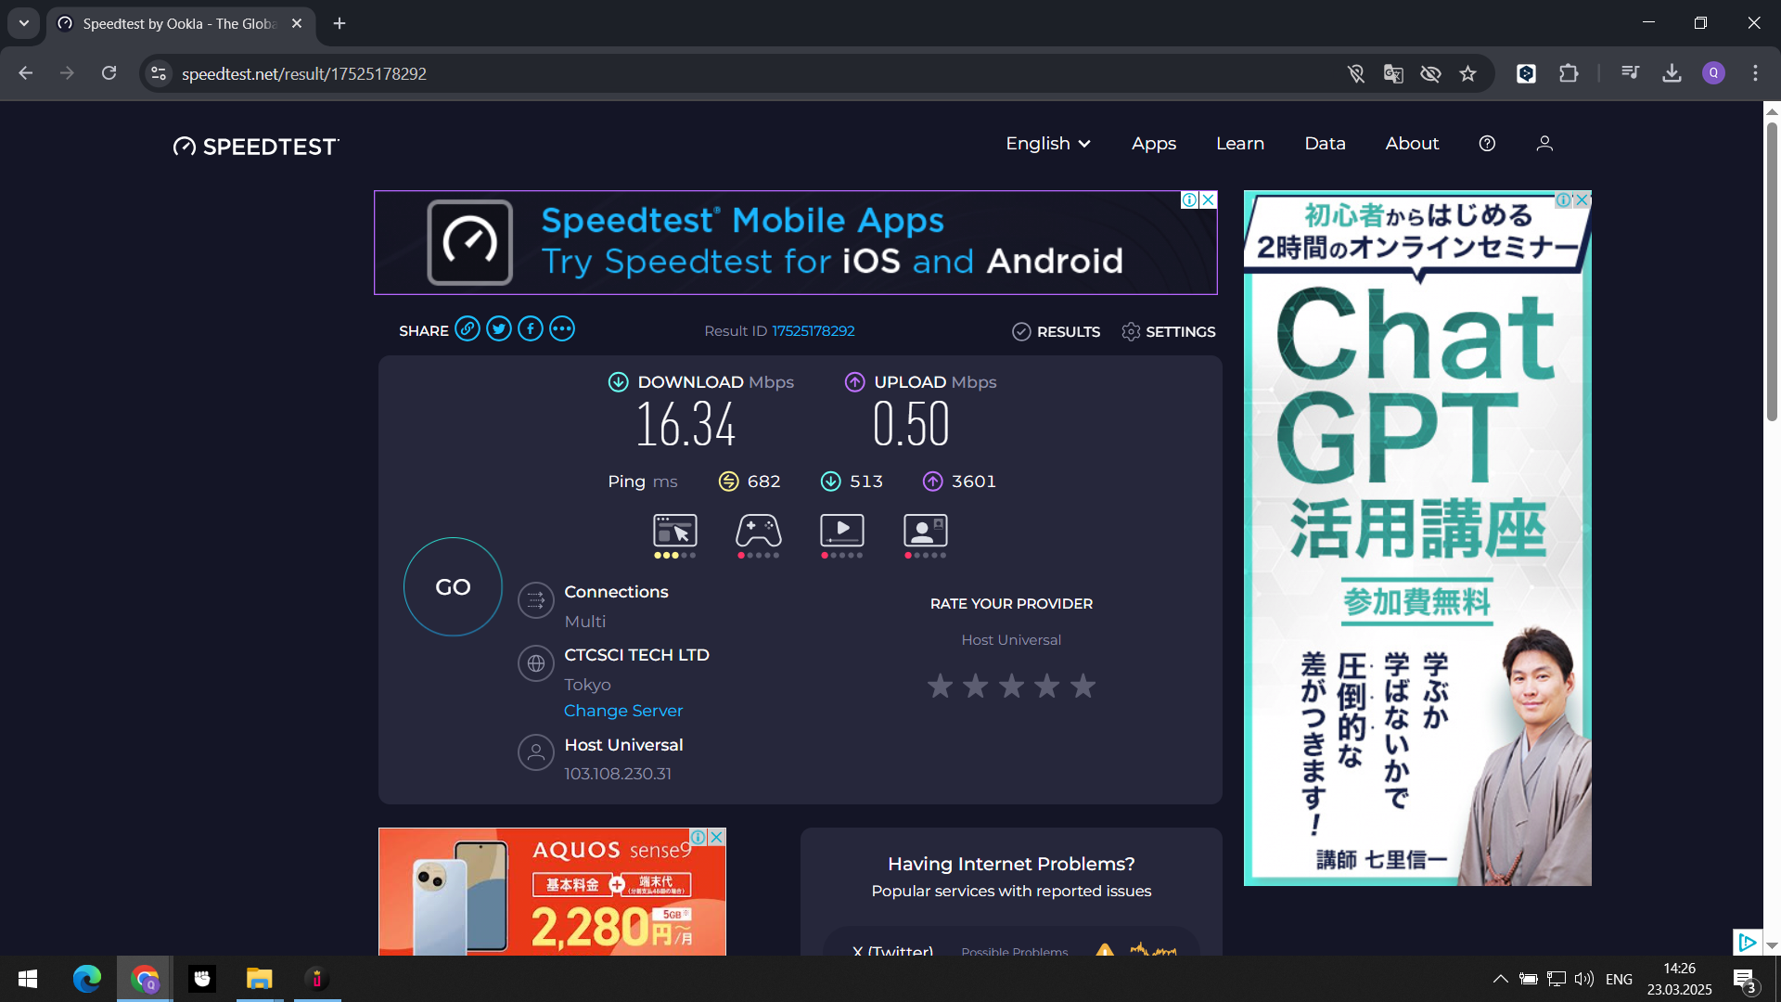
Task: Rate provider one star
Action: [940, 686]
